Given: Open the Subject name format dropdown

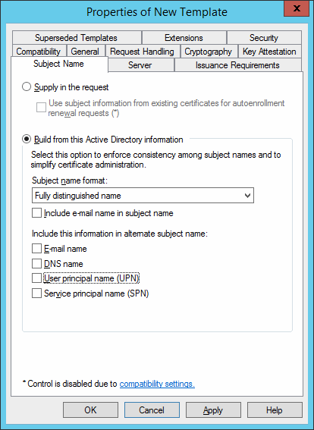Looking at the screenshot, I should (x=143, y=196).
